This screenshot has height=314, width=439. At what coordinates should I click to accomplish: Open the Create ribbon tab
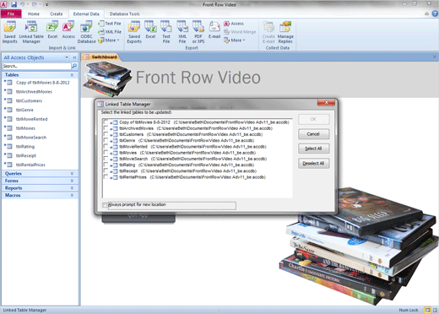(57, 14)
